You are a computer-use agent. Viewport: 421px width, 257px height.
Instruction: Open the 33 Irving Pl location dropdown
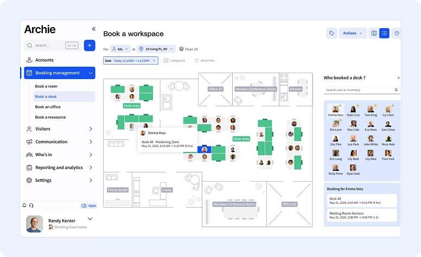click(x=156, y=49)
